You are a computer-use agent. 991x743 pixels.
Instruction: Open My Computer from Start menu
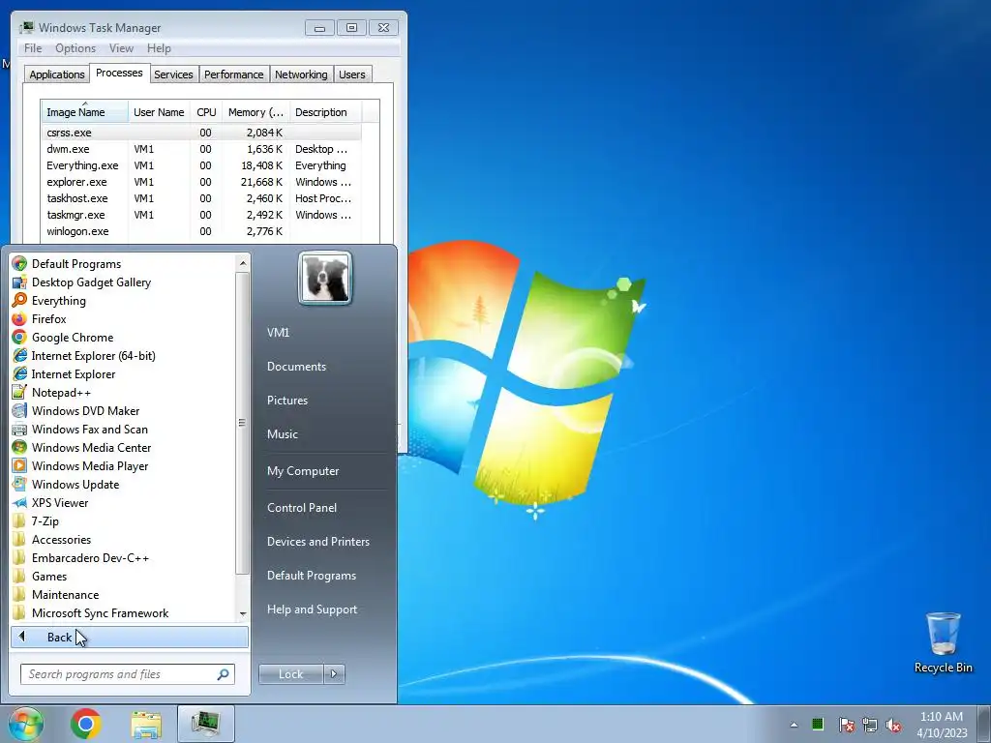(303, 471)
